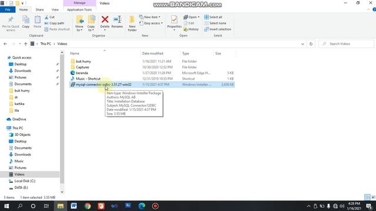
Task: Open OneDrive in navigation pane
Action: coord(19,119)
